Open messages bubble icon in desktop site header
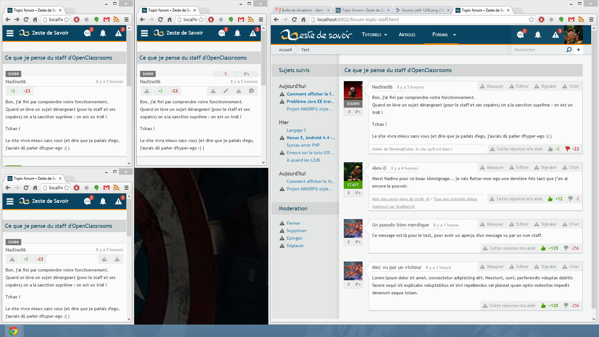Viewport: 599px width, 337px height. (520, 35)
